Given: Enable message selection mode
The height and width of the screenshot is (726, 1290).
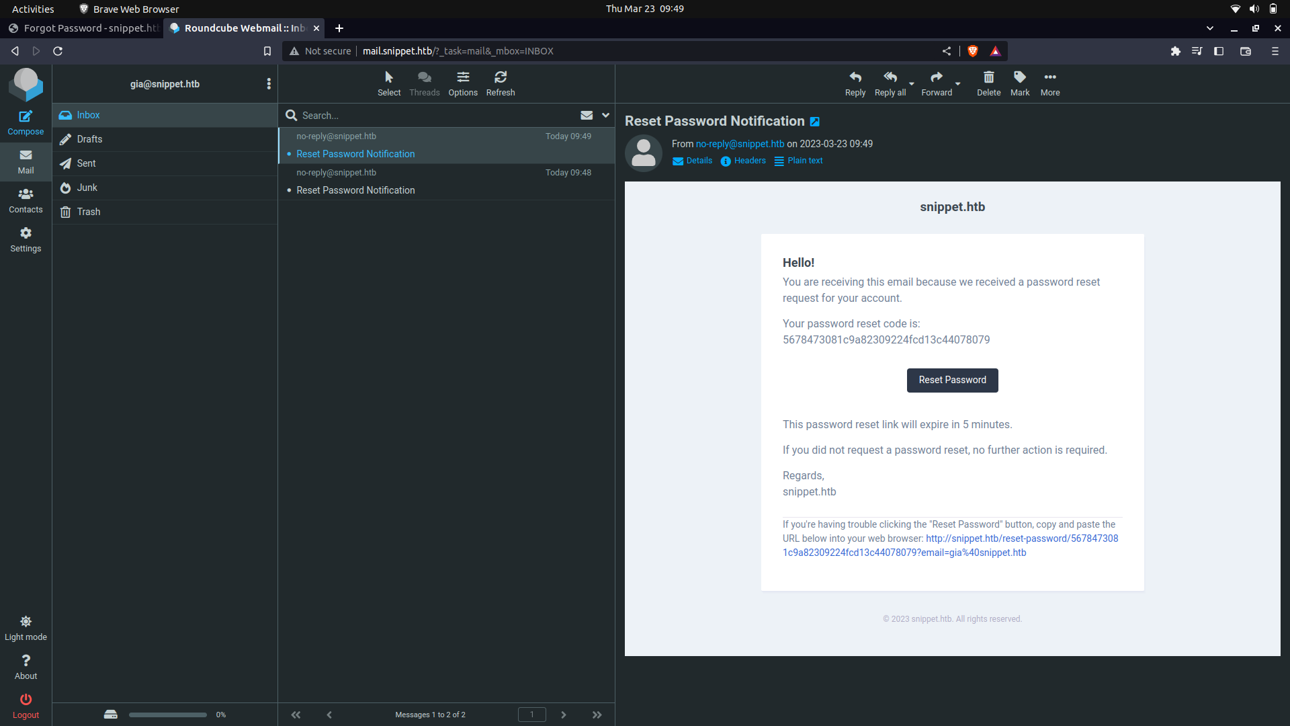Looking at the screenshot, I should (x=388, y=83).
